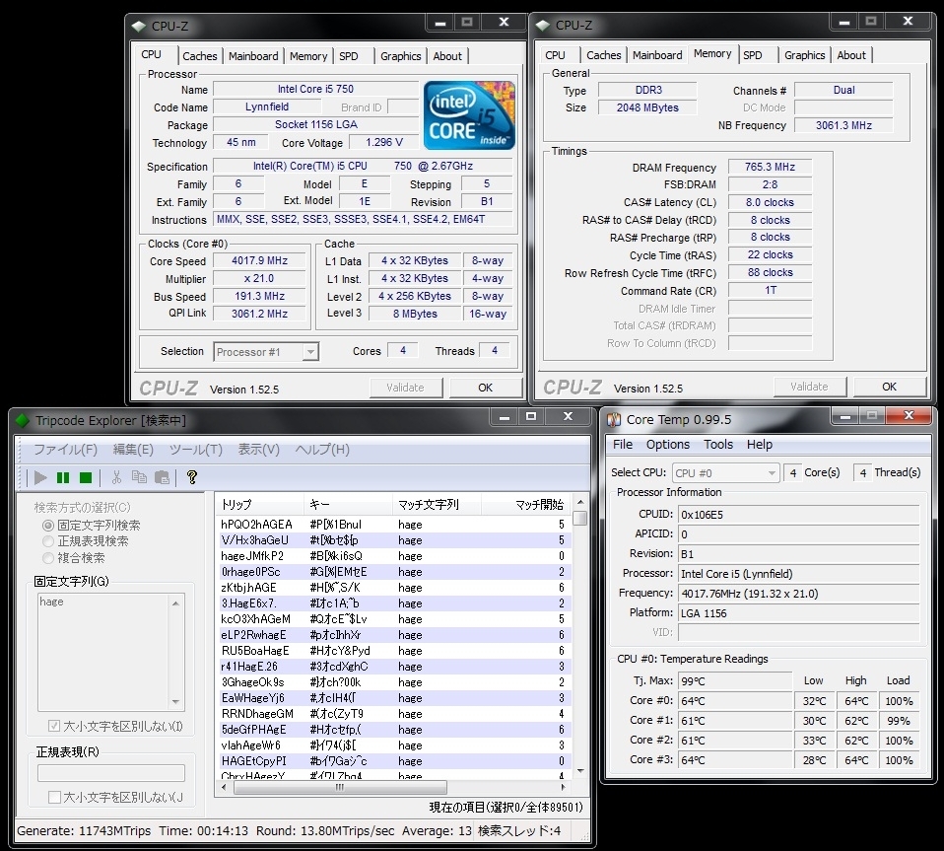Open the 表示(V) menu
This screenshot has height=851, width=944.
pos(259,450)
